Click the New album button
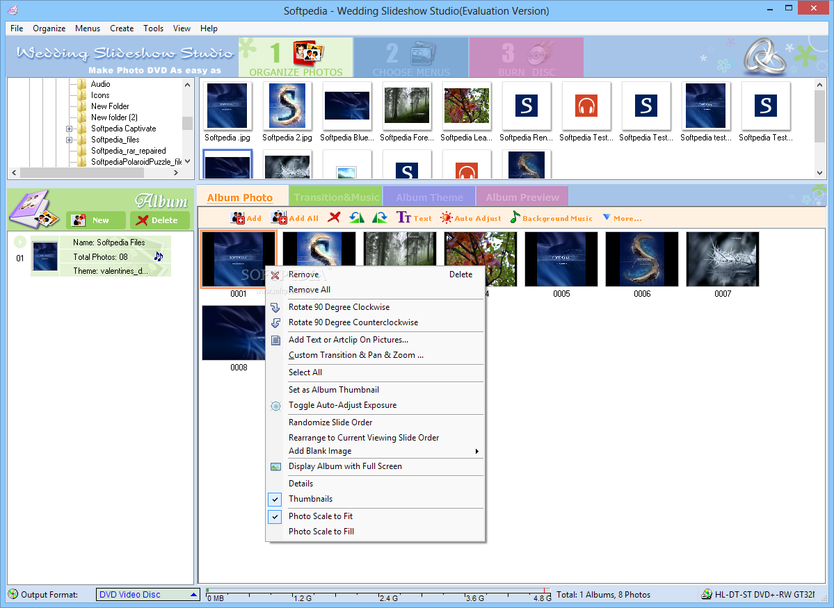 pos(96,220)
